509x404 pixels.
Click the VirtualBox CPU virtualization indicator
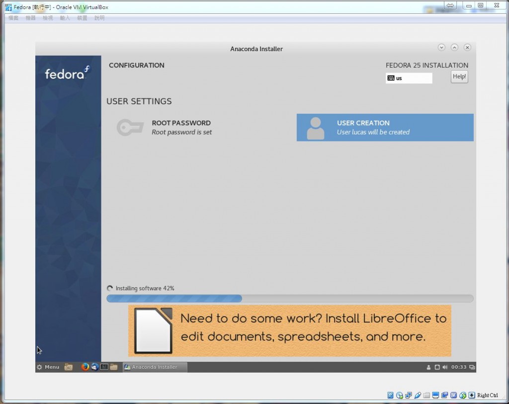click(x=453, y=395)
